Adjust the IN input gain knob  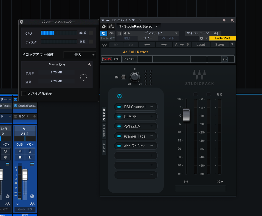pyautogui.click(x=135, y=77)
